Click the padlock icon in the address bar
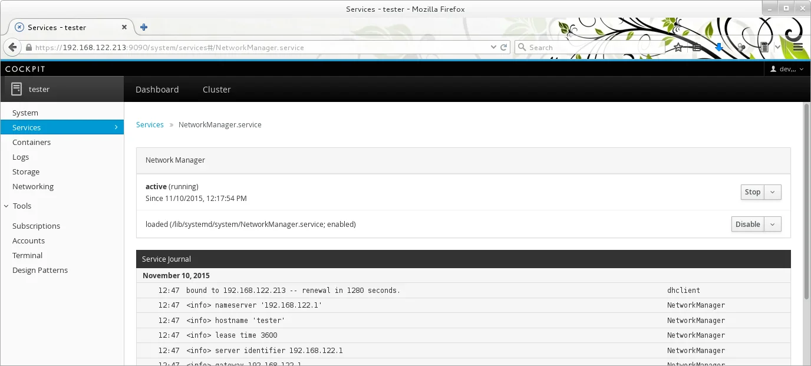Screen dimensions: 811x366 pos(28,47)
